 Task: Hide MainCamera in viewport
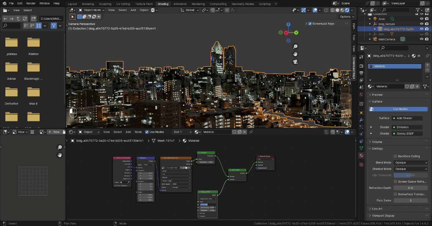(422, 39)
